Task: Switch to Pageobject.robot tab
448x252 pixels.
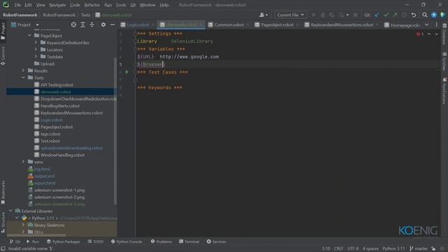Action: [276, 25]
